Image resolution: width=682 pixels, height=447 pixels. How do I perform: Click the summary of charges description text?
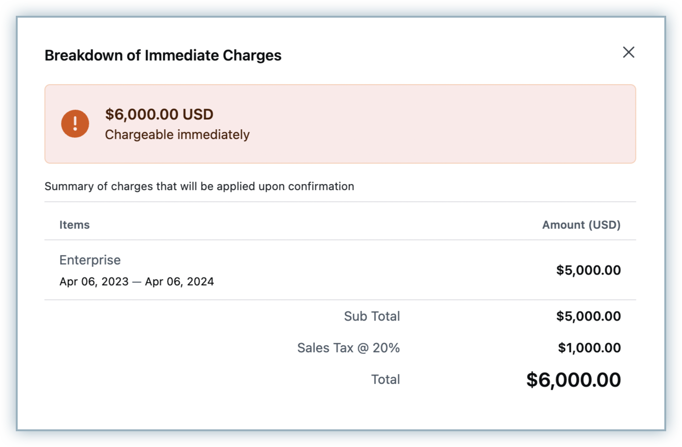coord(199,186)
